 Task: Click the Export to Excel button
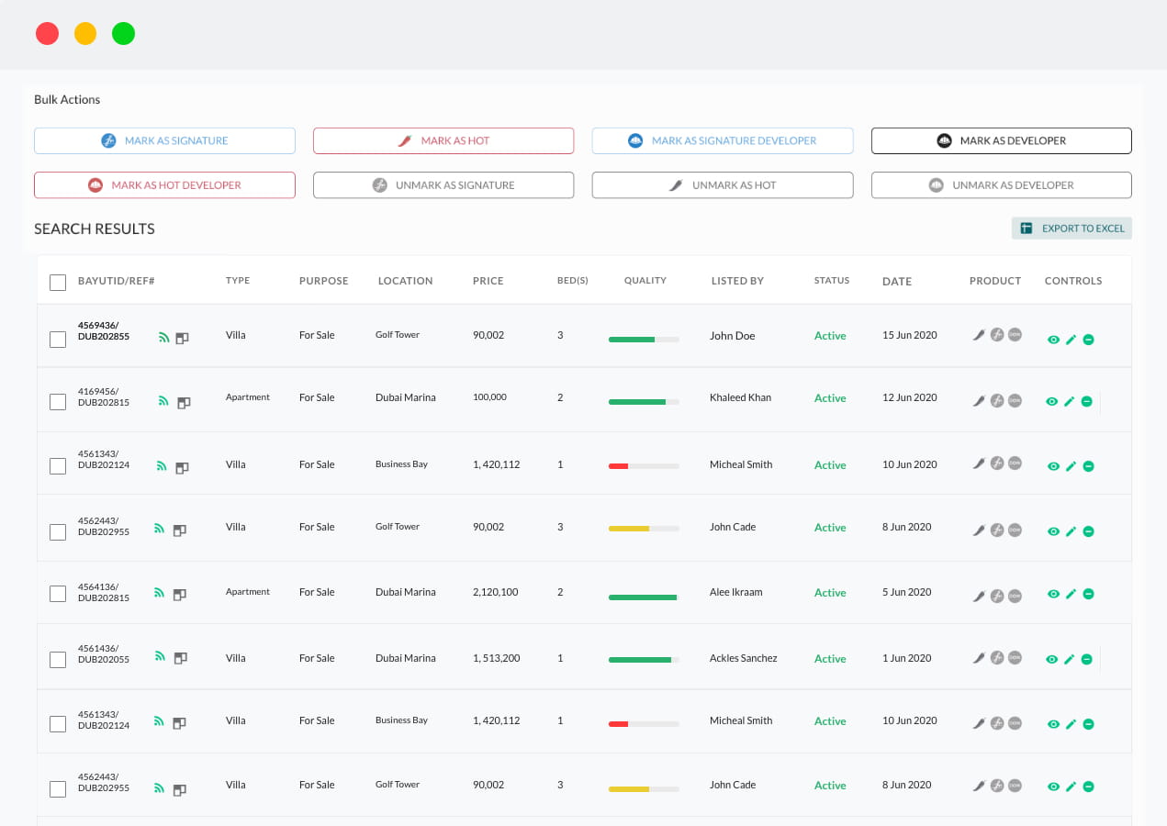[x=1072, y=229]
